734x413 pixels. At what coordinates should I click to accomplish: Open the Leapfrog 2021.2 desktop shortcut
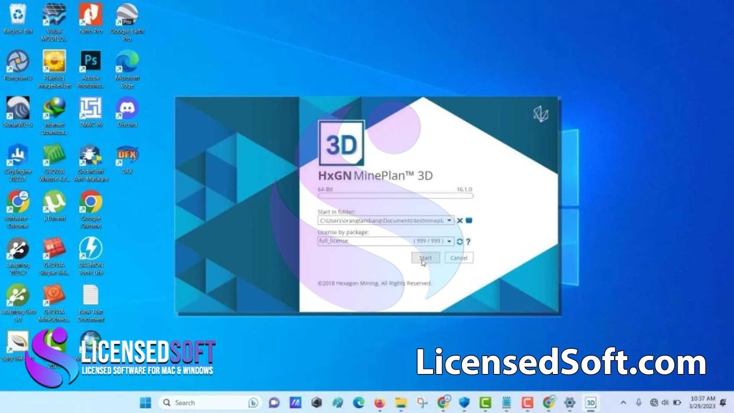[x=18, y=257]
